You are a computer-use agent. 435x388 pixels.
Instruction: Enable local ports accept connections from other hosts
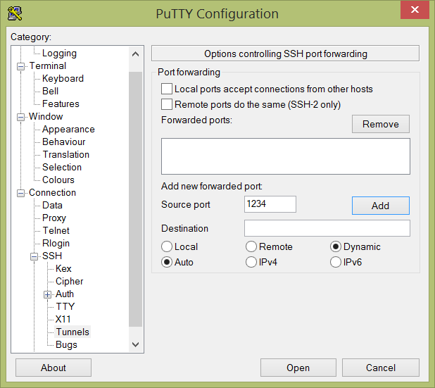click(x=167, y=89)
